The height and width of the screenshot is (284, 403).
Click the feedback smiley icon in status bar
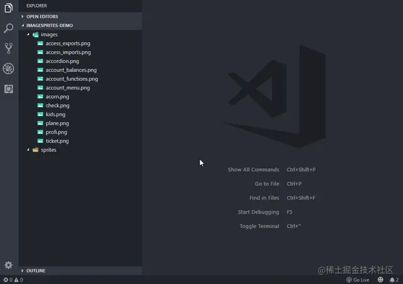click(380, 280)
